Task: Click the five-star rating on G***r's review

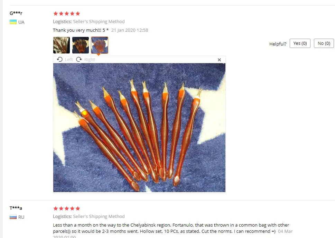Action: 67,14
